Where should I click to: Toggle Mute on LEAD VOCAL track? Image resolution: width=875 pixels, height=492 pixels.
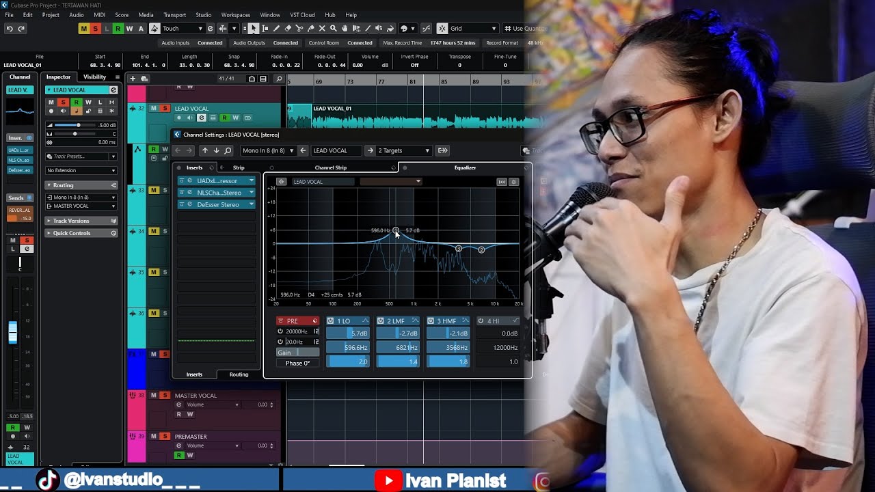(x=154, y=108)
